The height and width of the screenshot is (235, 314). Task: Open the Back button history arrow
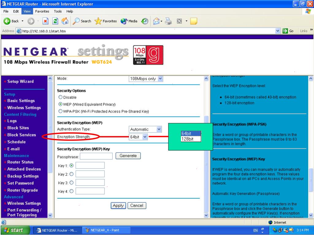click(x=22, y=21)
